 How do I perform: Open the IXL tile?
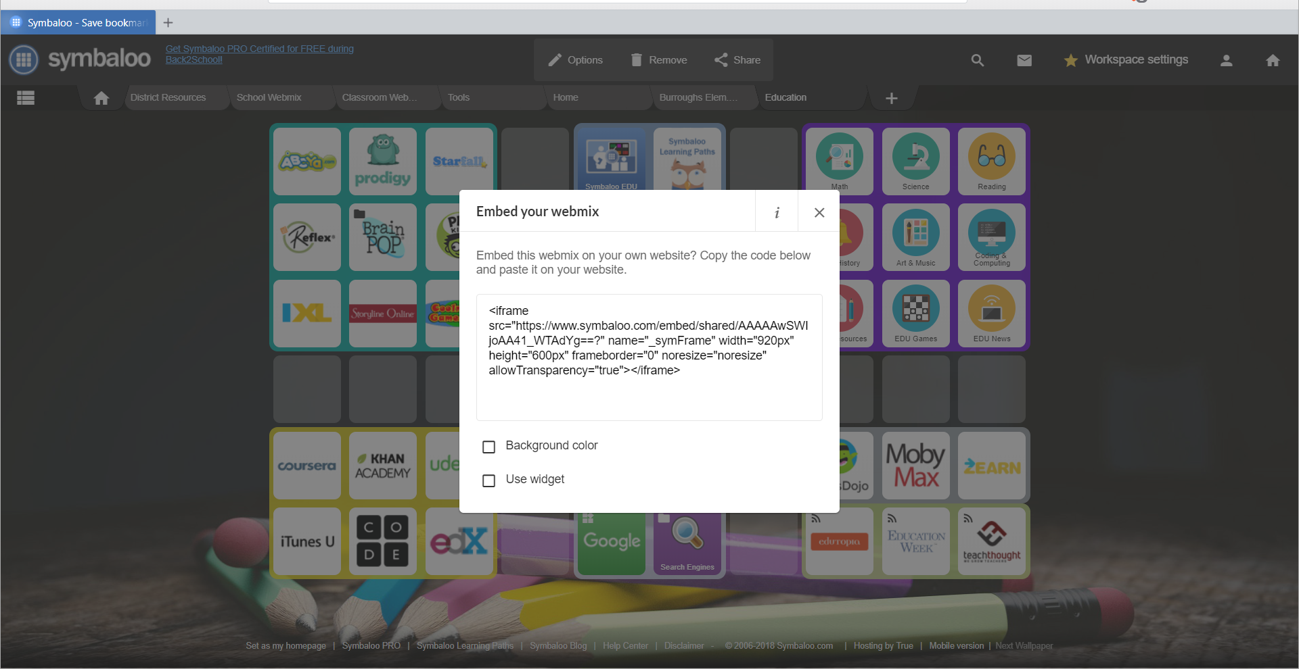point(307,314)
